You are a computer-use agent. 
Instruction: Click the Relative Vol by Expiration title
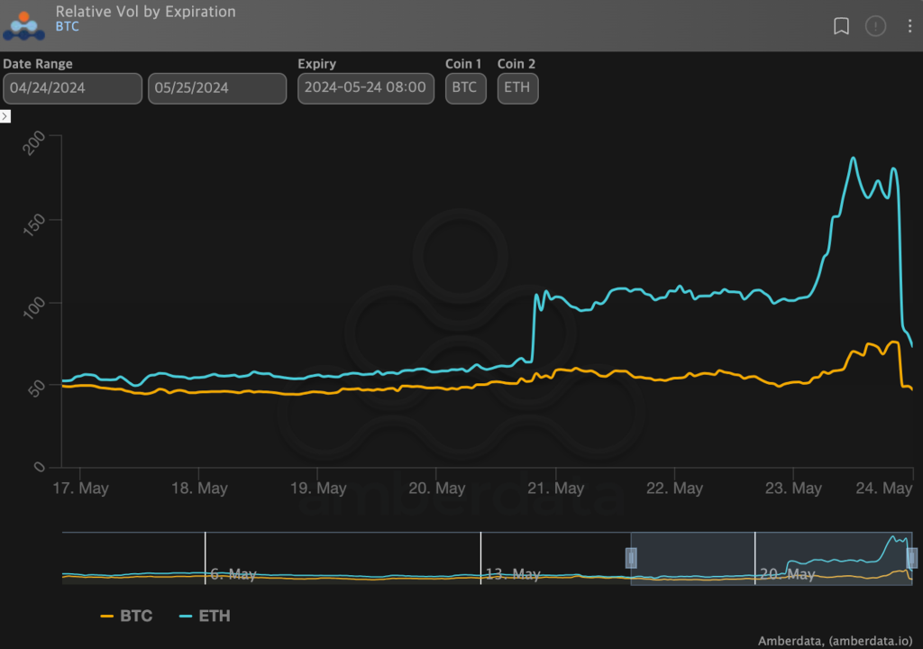point(145,12)
